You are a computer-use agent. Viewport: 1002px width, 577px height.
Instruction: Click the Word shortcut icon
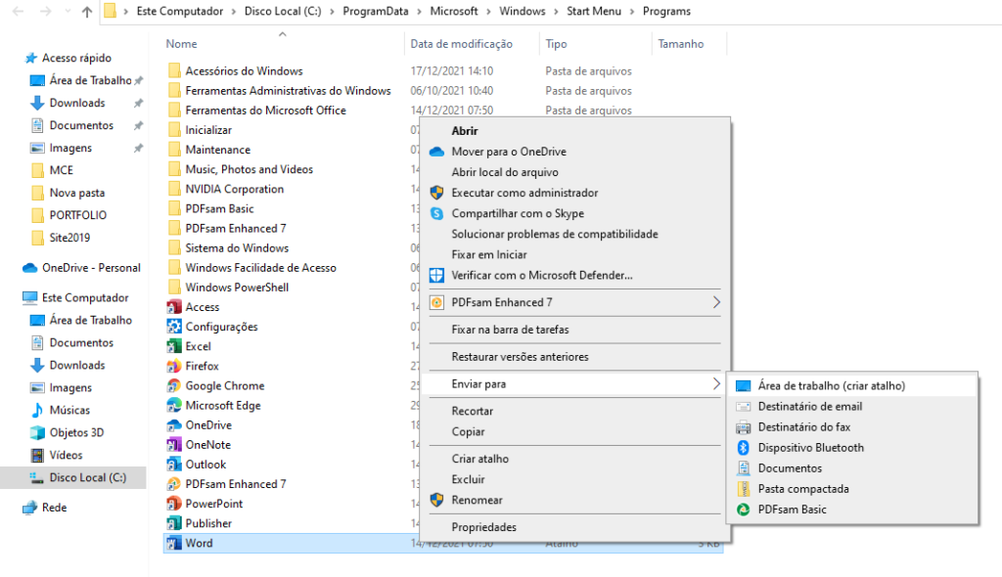click(174, 543)
